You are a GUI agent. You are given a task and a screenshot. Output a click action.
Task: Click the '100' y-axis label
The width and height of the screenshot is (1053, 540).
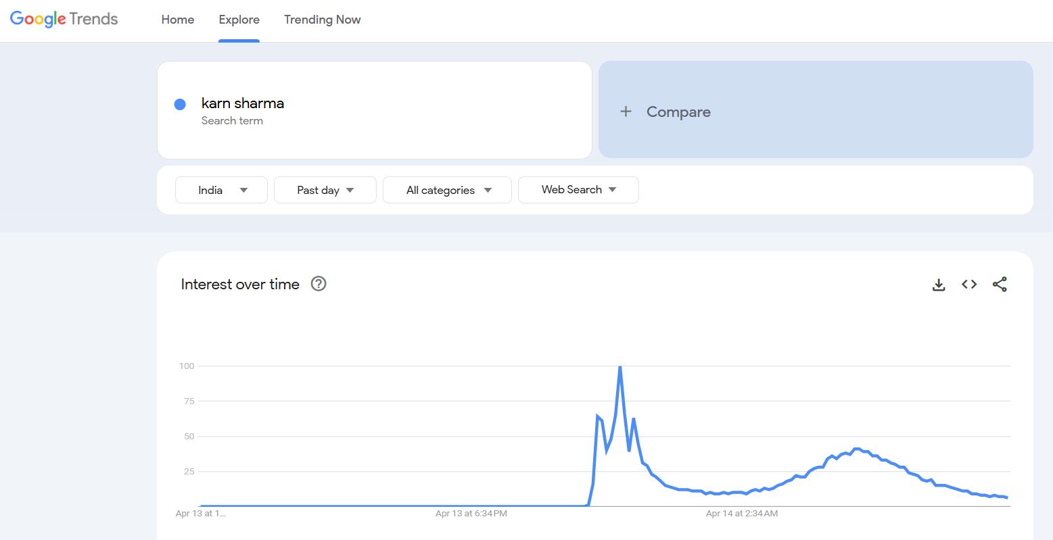coord(186,366)
